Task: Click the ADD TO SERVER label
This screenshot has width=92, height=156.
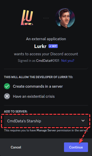Action: (x=16, y=112)
